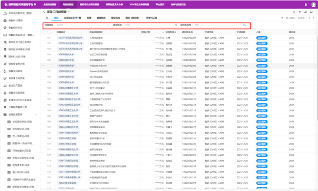Viewport: 318px width, 191px height.
Task: Click the graduation cap icon for 豫学位点门类分布统计
Action: pyautogui.click(x=5, y=42)
